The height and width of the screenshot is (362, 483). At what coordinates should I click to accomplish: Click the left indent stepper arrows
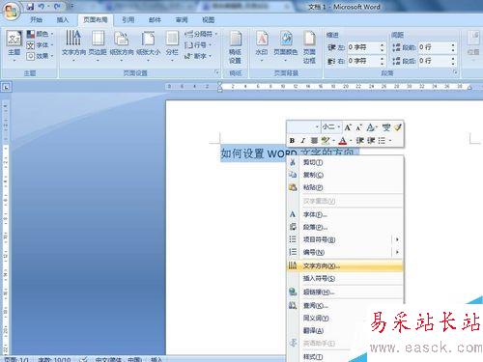pos(382,47)
